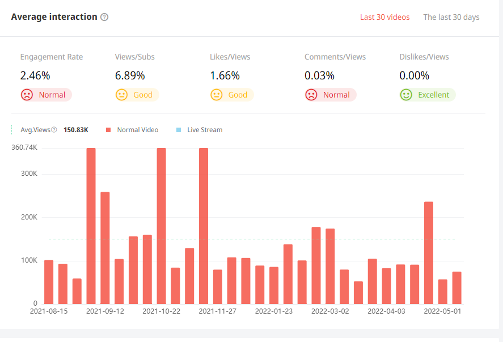
Task: Click the help icon beside Average interaction
Action: [104, 17]
